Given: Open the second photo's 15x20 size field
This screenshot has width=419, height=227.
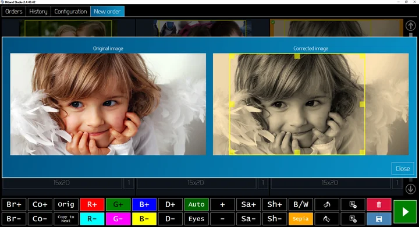Looking at the screenshot, I should coord(196,183).
